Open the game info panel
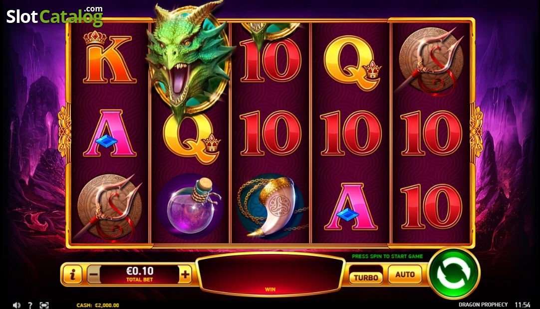540x309 pixels. (72, 274)
